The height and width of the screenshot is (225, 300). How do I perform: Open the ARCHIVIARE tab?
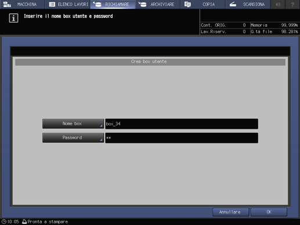pos(158,4)
